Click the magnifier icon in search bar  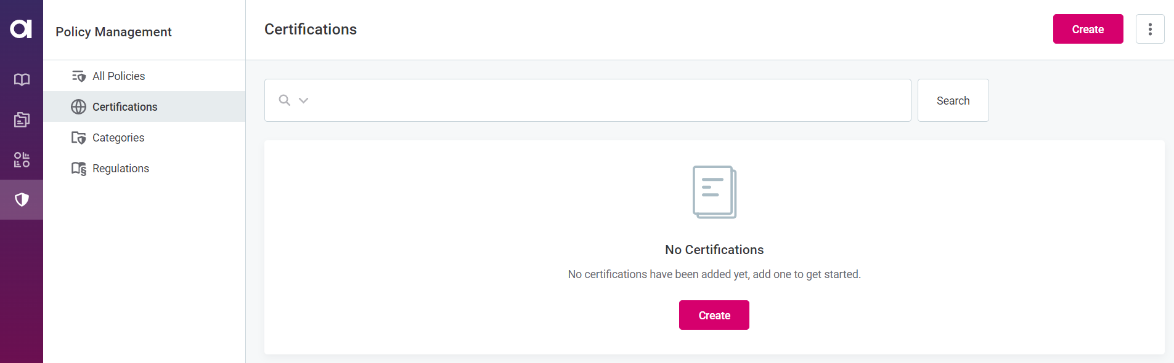[284, 100]
